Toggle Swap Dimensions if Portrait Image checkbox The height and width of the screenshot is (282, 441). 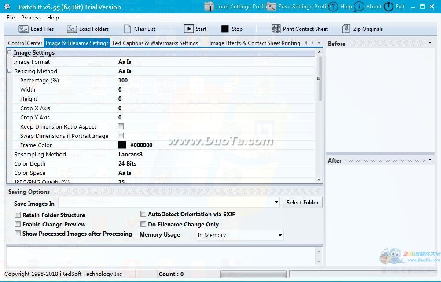121,136
